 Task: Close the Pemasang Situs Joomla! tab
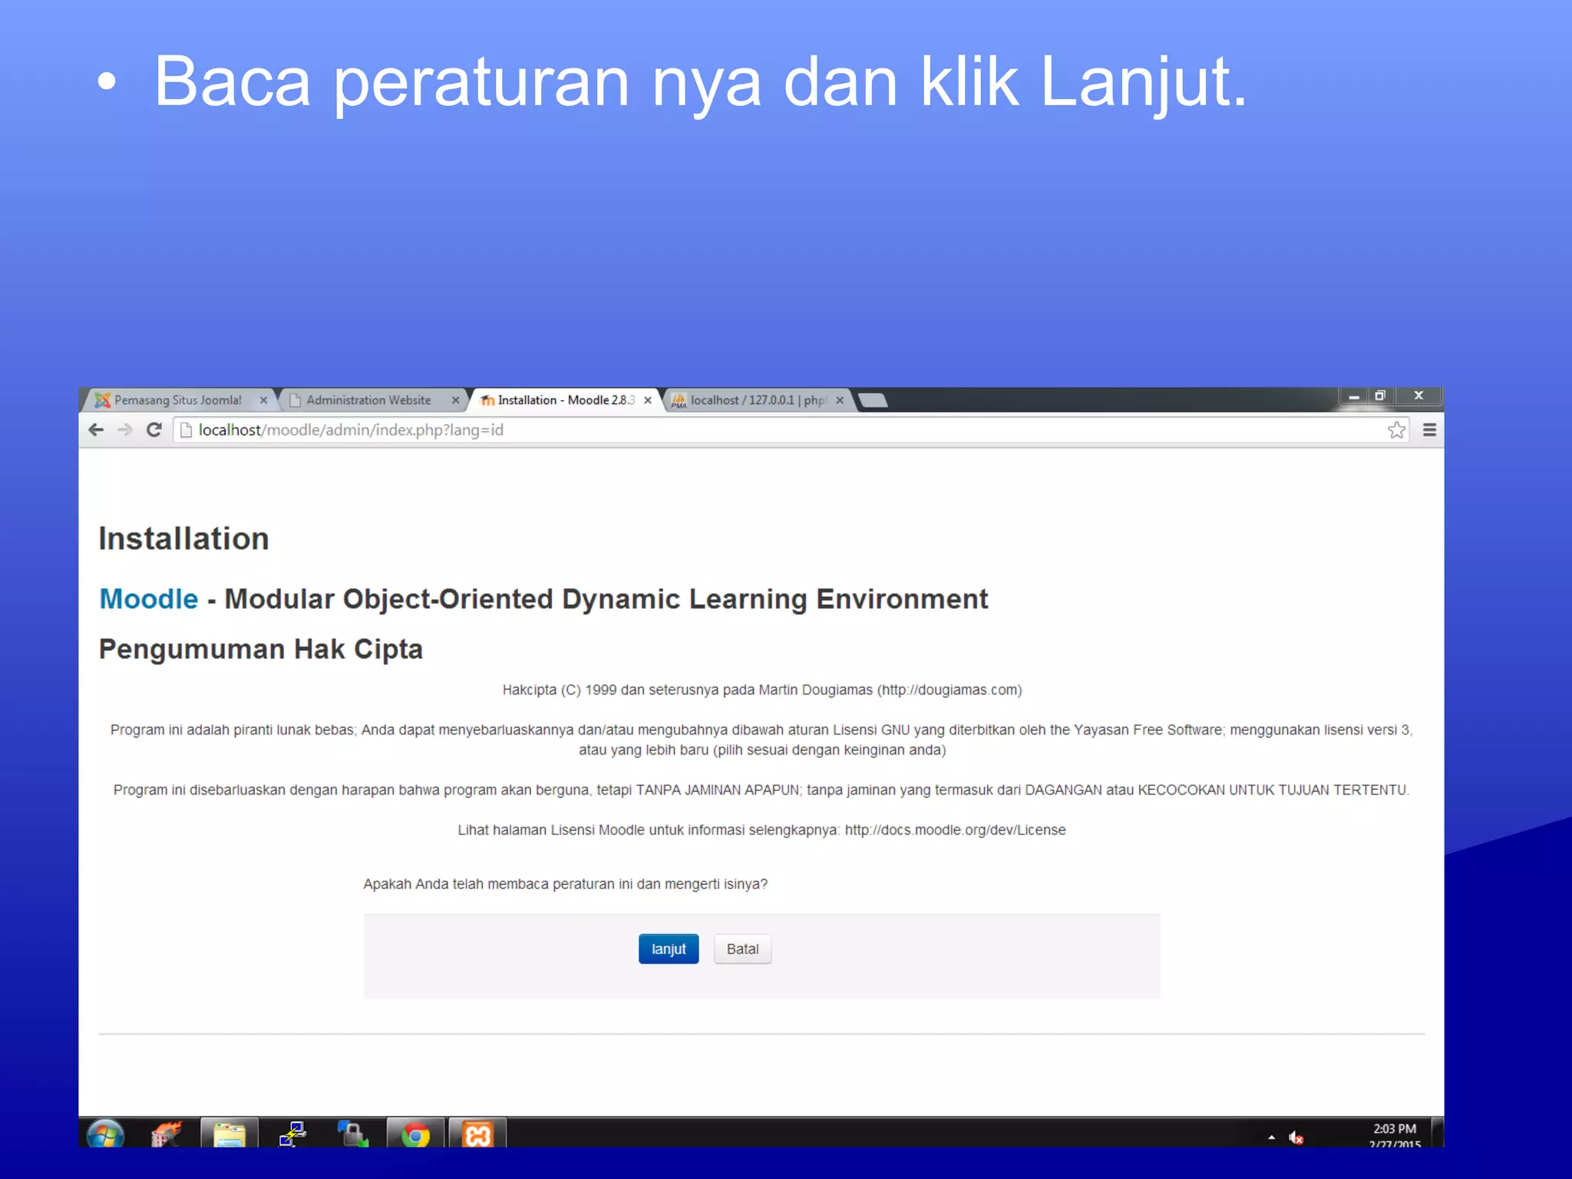click(x=263, y=400)
